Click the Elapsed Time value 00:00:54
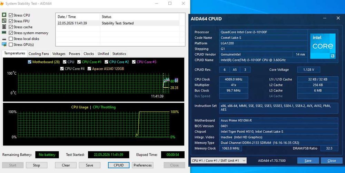This screenshot has height=173, width=345. click(173, 154)
